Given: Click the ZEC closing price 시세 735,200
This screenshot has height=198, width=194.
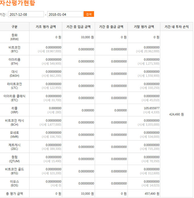Looking at the screenshot, I should pos(149,149).
